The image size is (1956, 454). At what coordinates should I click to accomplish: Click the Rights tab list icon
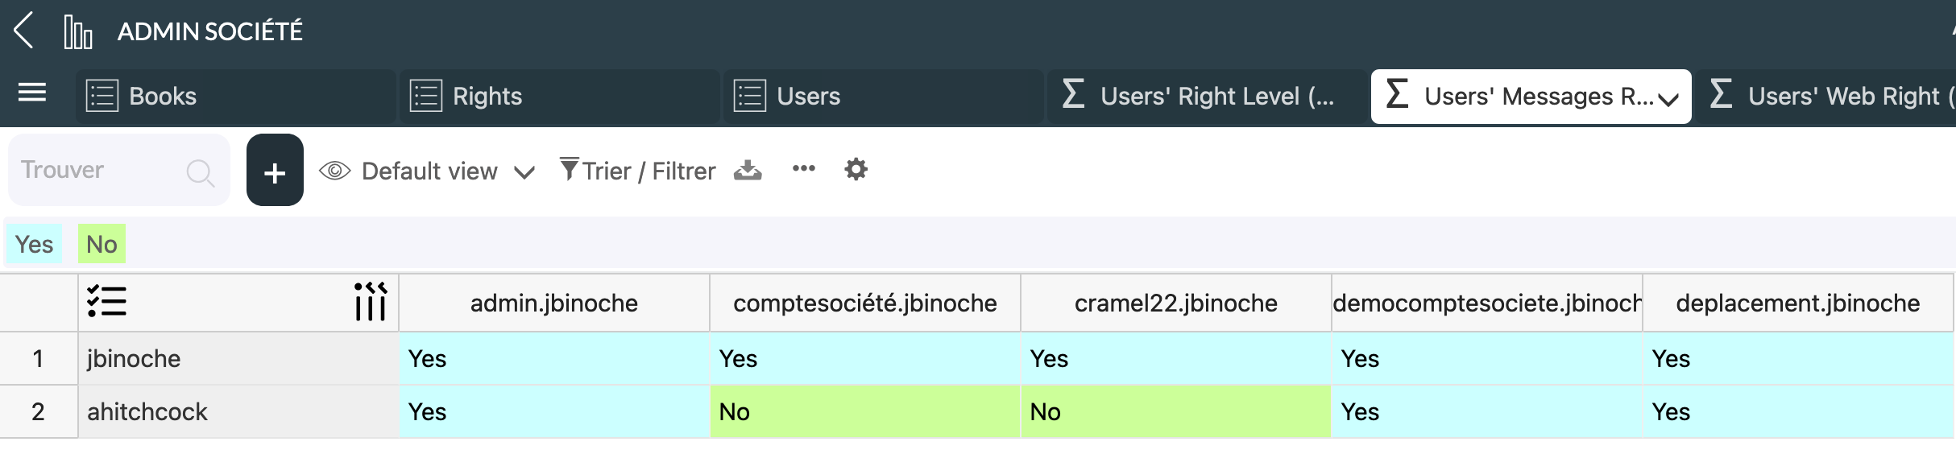point(426,96)
